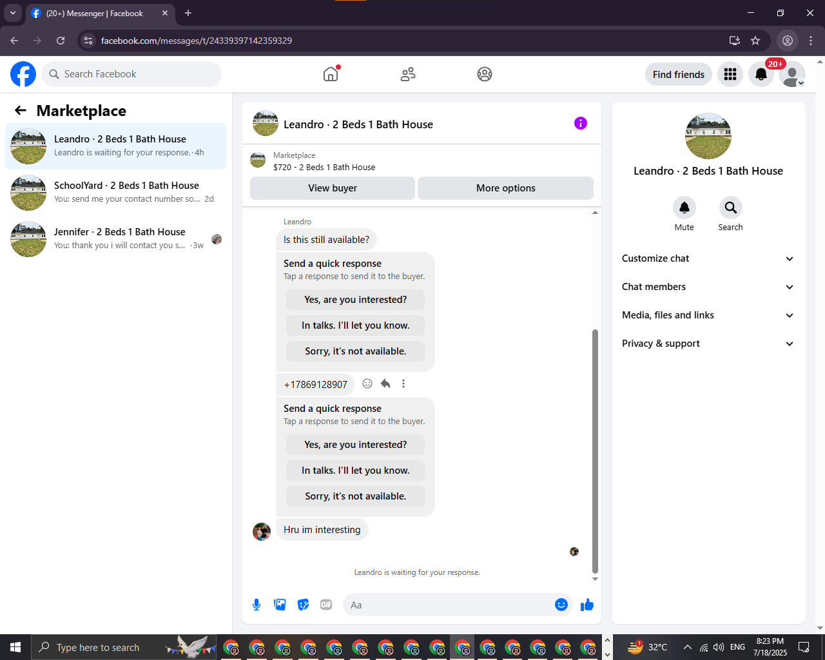This screenshot has width=825, height=660.
Task: Click the View buyer button
Action: coord(333,188)
